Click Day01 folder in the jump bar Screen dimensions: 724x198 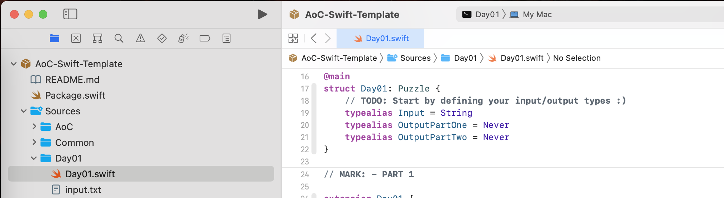coord(459,58)
